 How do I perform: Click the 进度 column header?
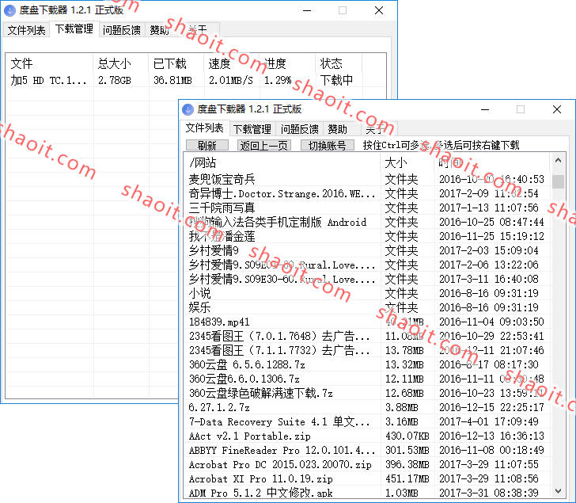click(x=287, y=63)
